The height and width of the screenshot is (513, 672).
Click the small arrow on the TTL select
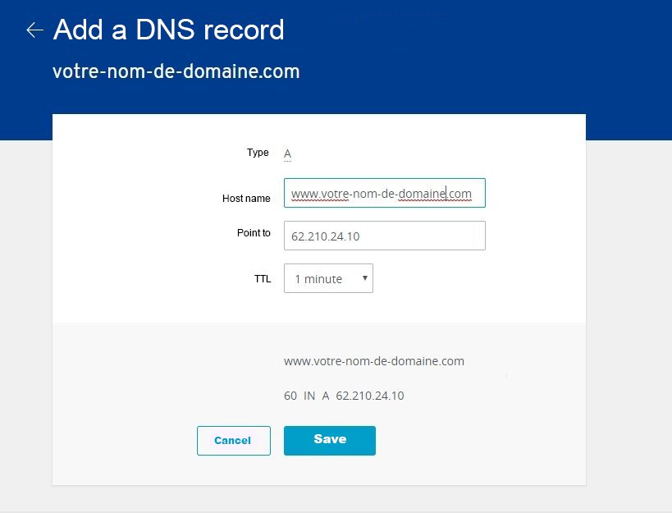pyautogui.click(x=364, y=278)
